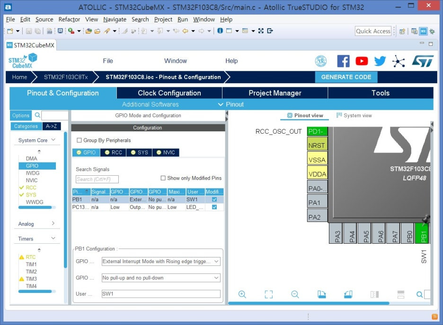
Task: Click the ST logo
Action: pos(423,61)
